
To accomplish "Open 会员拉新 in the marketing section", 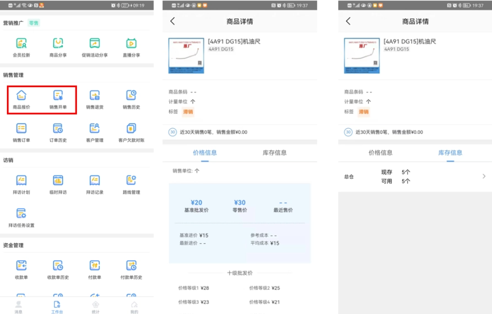I will tap(21, 47).
